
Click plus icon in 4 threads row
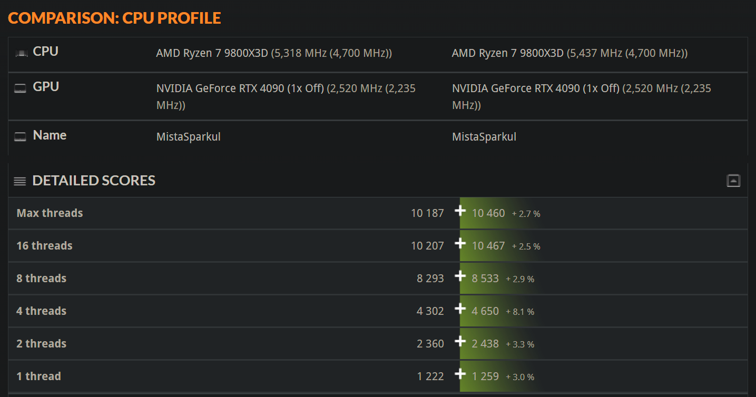(x=460, y=309)
